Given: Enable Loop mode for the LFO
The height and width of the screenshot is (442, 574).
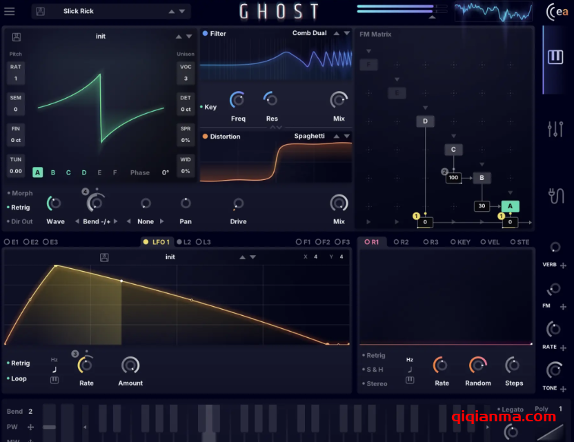Looking at the screenshot, I should point(18,379).
